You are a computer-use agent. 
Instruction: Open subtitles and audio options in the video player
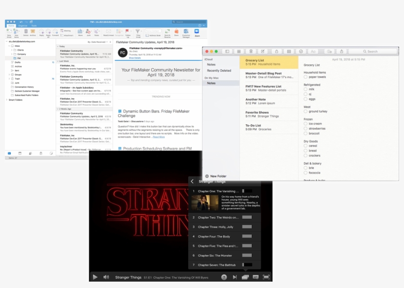(256, 277)
